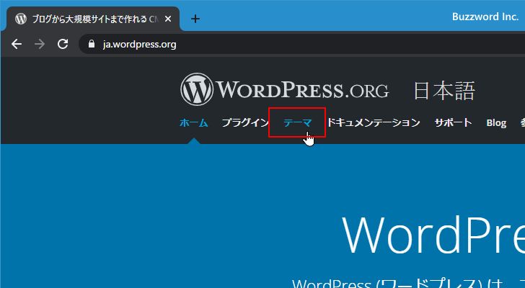
Task: Click the Buzzword Inc. title text
Action: 485,17
